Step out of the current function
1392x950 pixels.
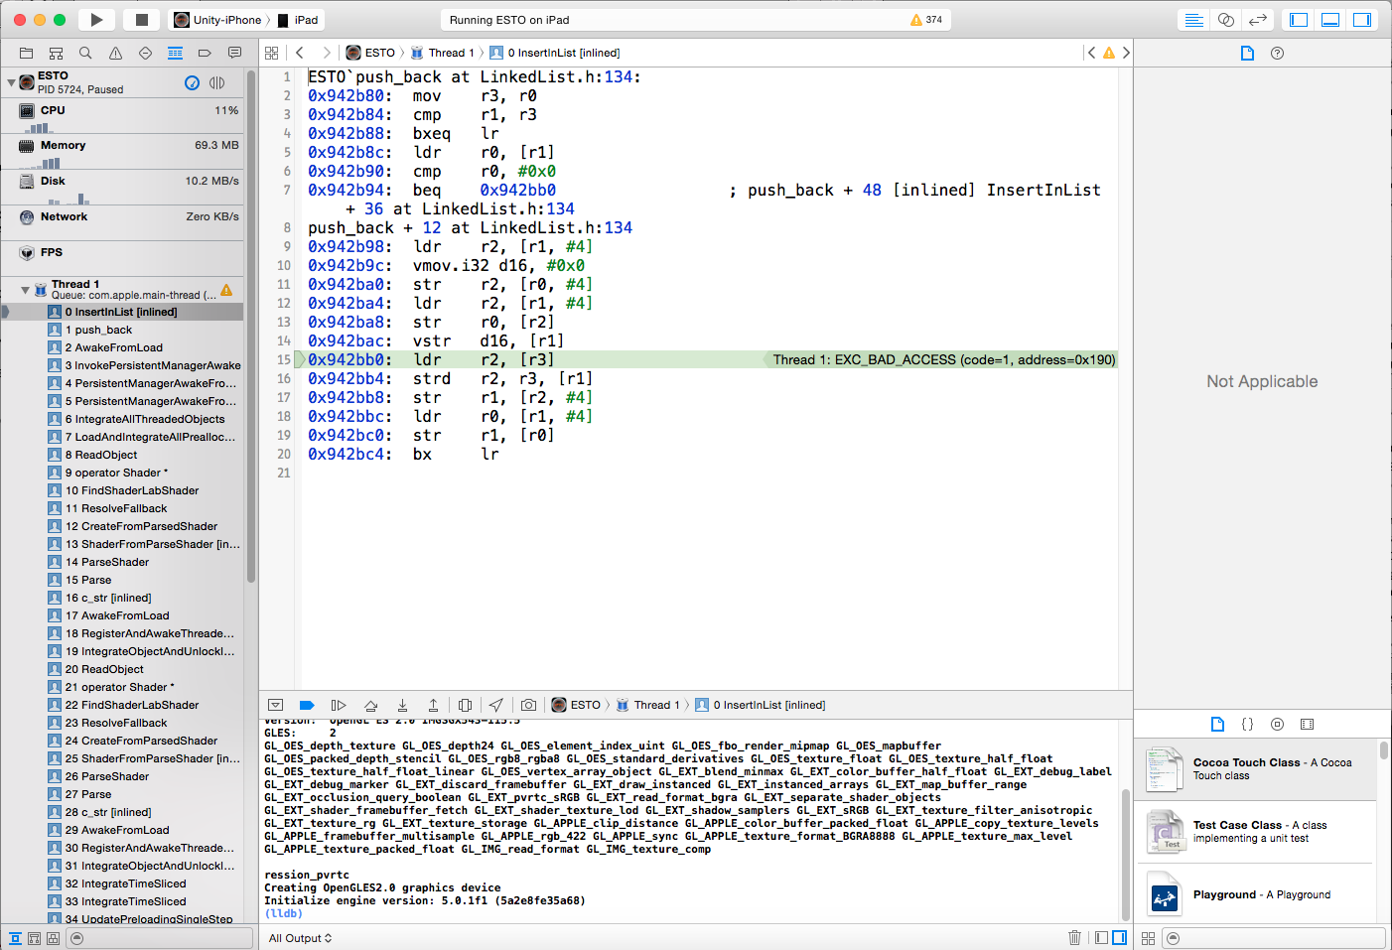[433, 705]
